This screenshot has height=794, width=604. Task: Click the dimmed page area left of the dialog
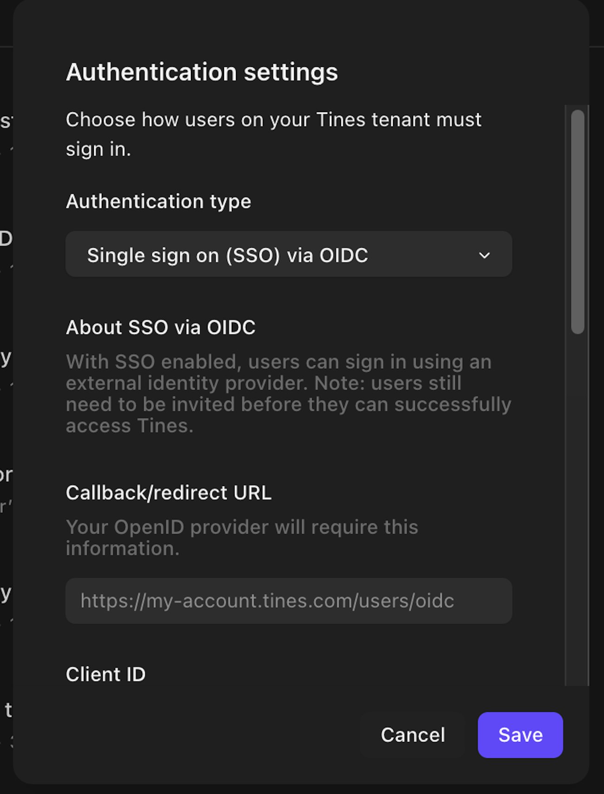click(x=6, y=418)
